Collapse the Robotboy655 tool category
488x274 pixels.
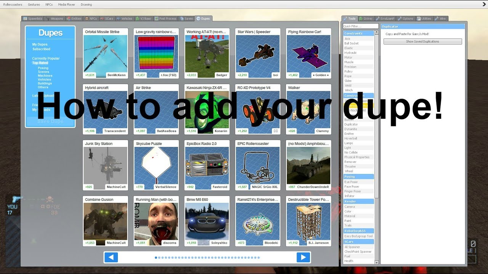click(358, 231)
